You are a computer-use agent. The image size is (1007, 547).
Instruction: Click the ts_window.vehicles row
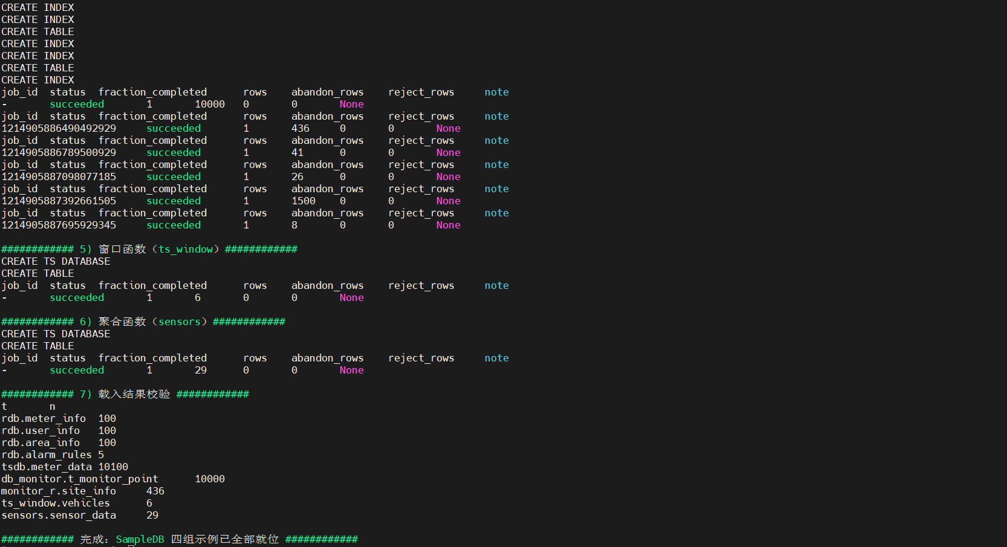(x=77, y=503)
